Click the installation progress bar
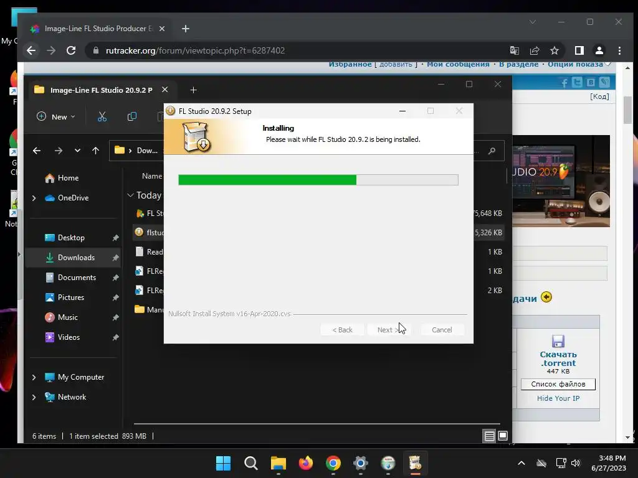Viewport: 638px width, 478px height. click(318, 180)
